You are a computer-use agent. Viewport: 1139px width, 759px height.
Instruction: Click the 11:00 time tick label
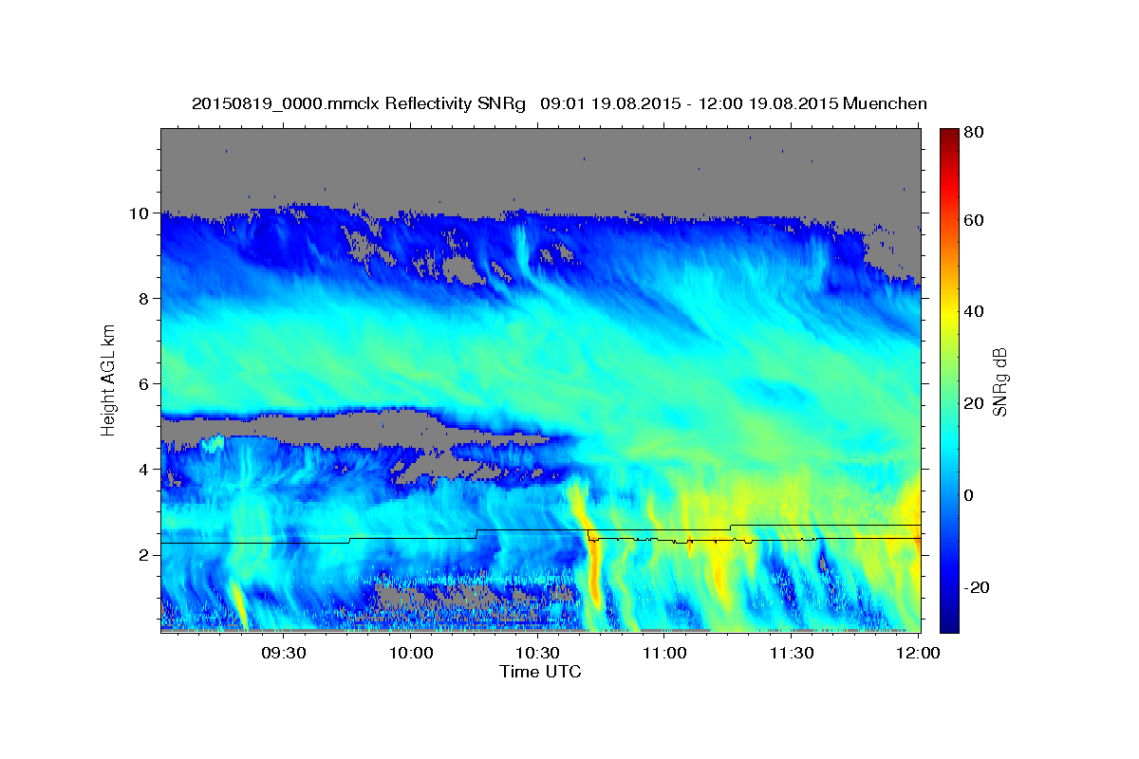click(x=663, y=653)
